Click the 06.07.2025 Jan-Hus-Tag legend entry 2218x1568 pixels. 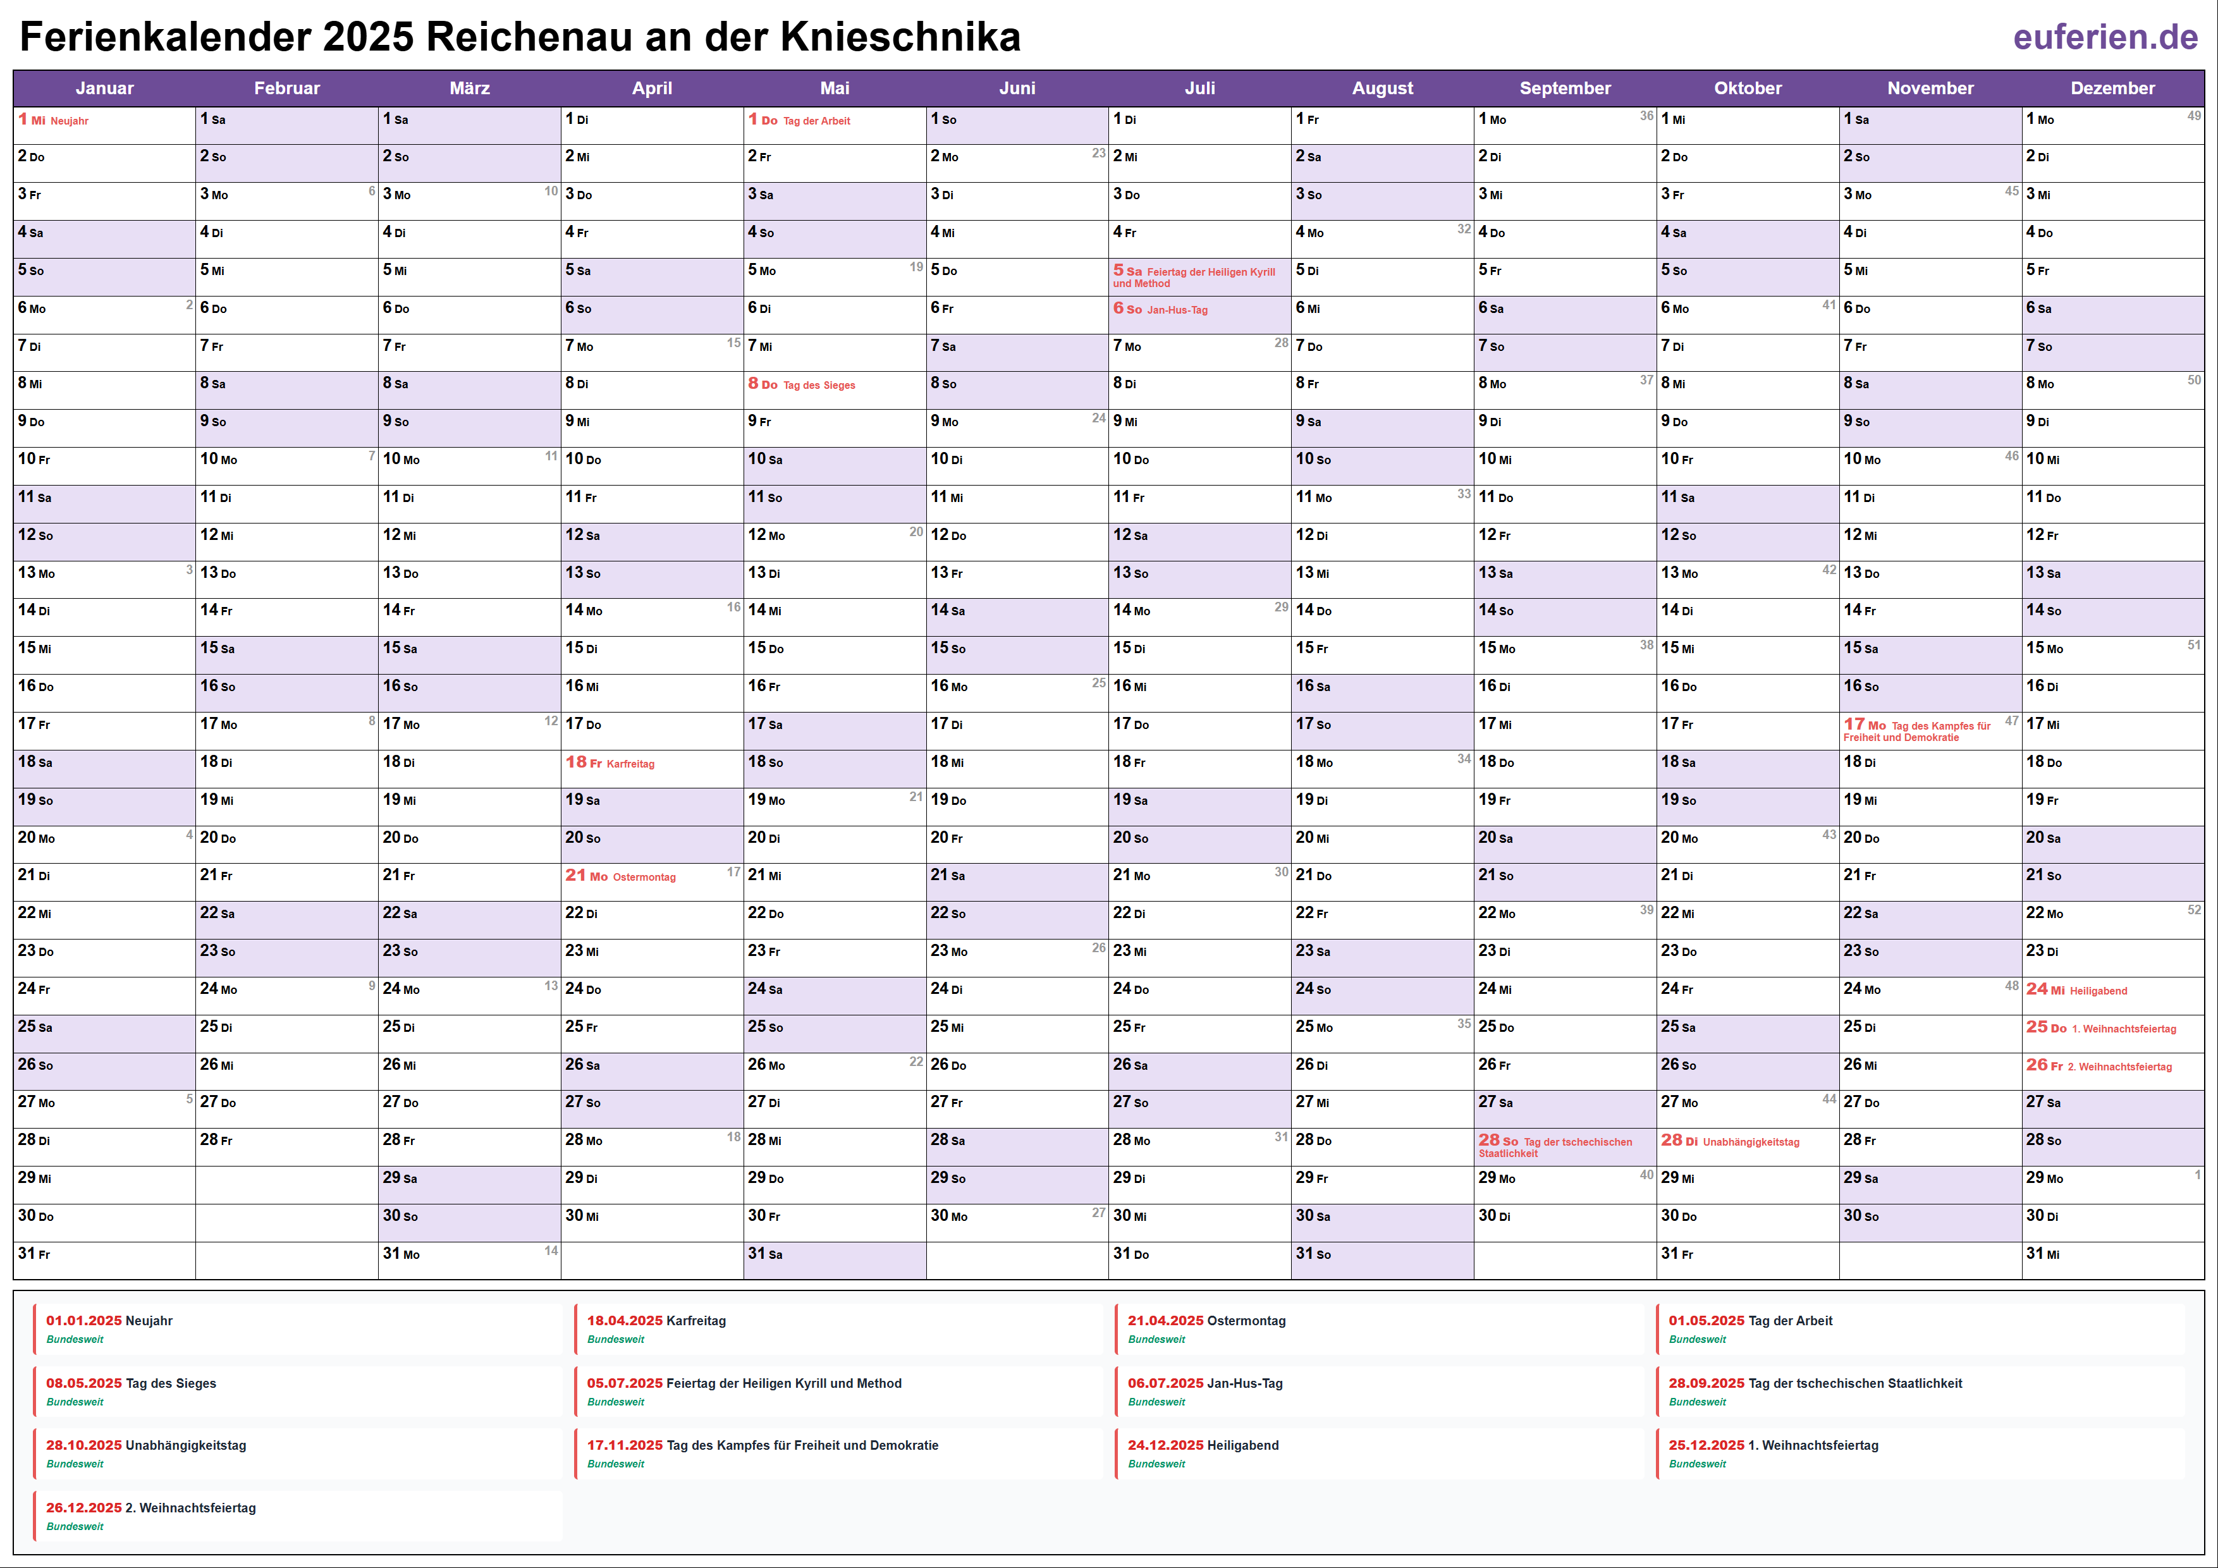click(1378, 1391)
